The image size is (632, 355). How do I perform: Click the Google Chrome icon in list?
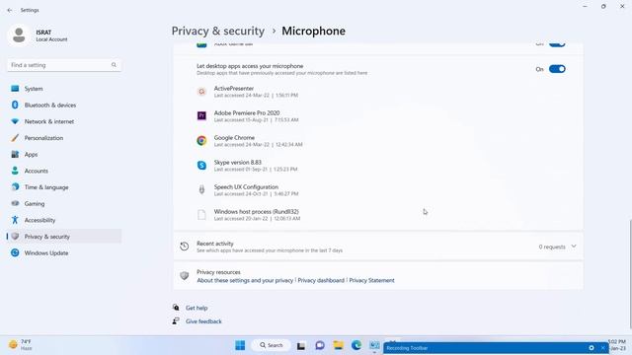[x=201, y=140]
